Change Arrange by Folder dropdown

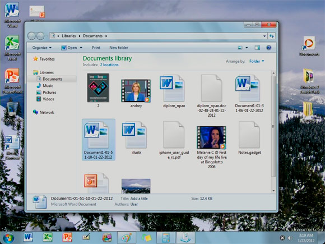(257, 61)
